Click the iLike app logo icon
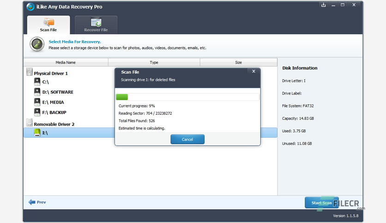 [30, 6]
